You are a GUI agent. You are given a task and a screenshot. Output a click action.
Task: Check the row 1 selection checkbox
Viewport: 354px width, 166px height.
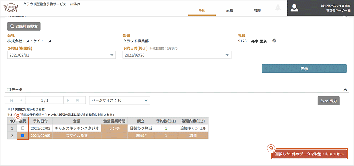pos(22,128)
